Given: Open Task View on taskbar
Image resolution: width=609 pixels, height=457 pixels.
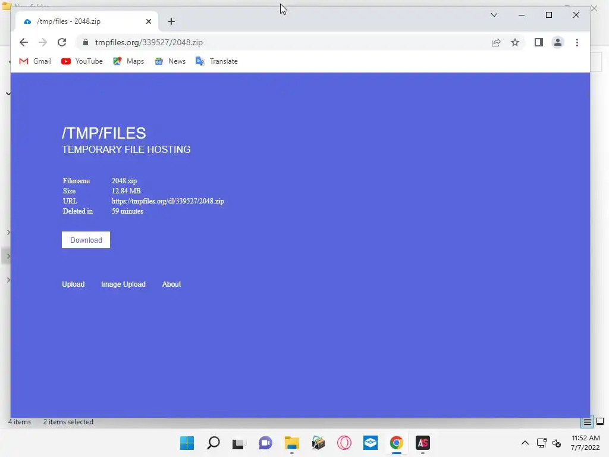Looking at the screenshot, I should [x=239, y=443].
